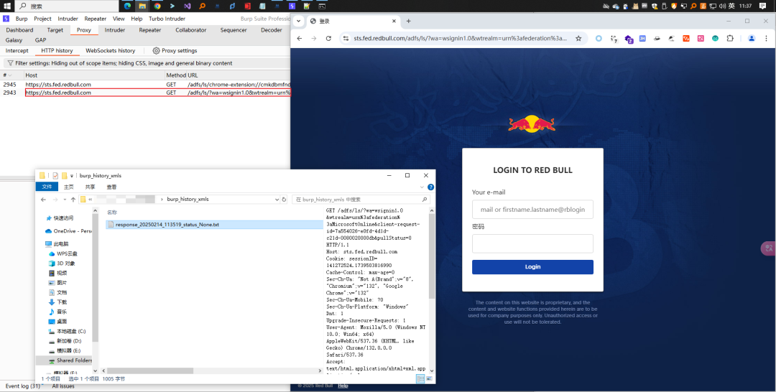Switch to the Target tab
776x392 pixels.
click(55, 30)
